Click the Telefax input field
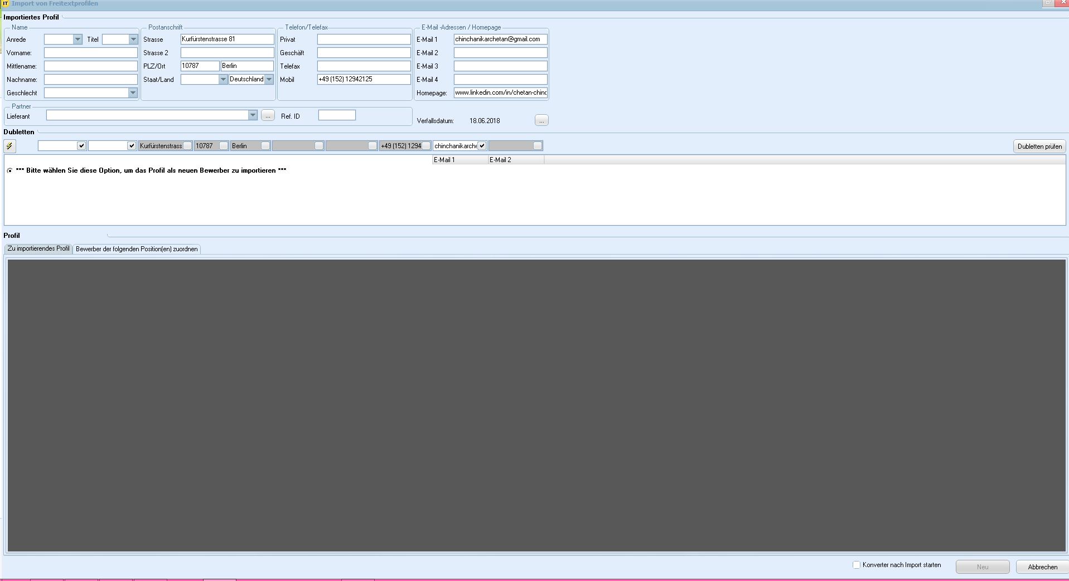 (364, 66)
